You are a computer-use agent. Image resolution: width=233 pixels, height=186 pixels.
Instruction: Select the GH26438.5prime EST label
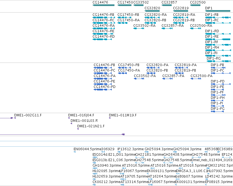tap(178, 155)
